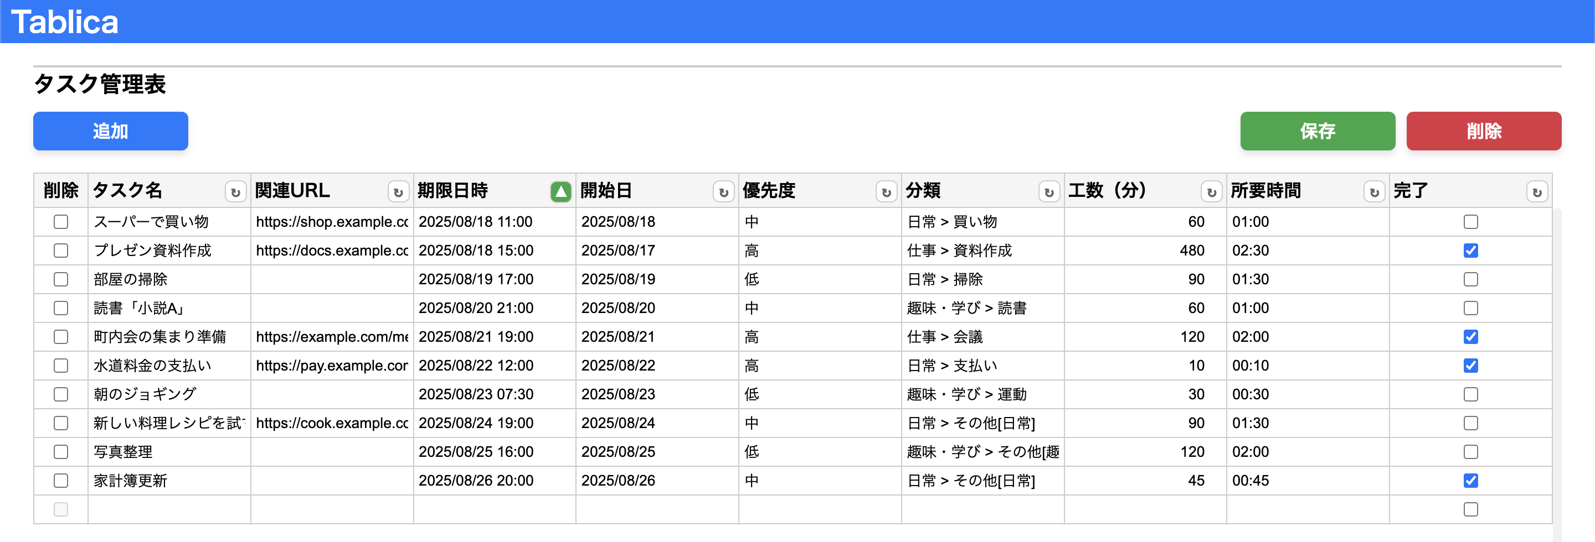Viewport: 1595px width, 542px height.
Task: Click the blue 追加 button
Action: [x=110, y=131]
